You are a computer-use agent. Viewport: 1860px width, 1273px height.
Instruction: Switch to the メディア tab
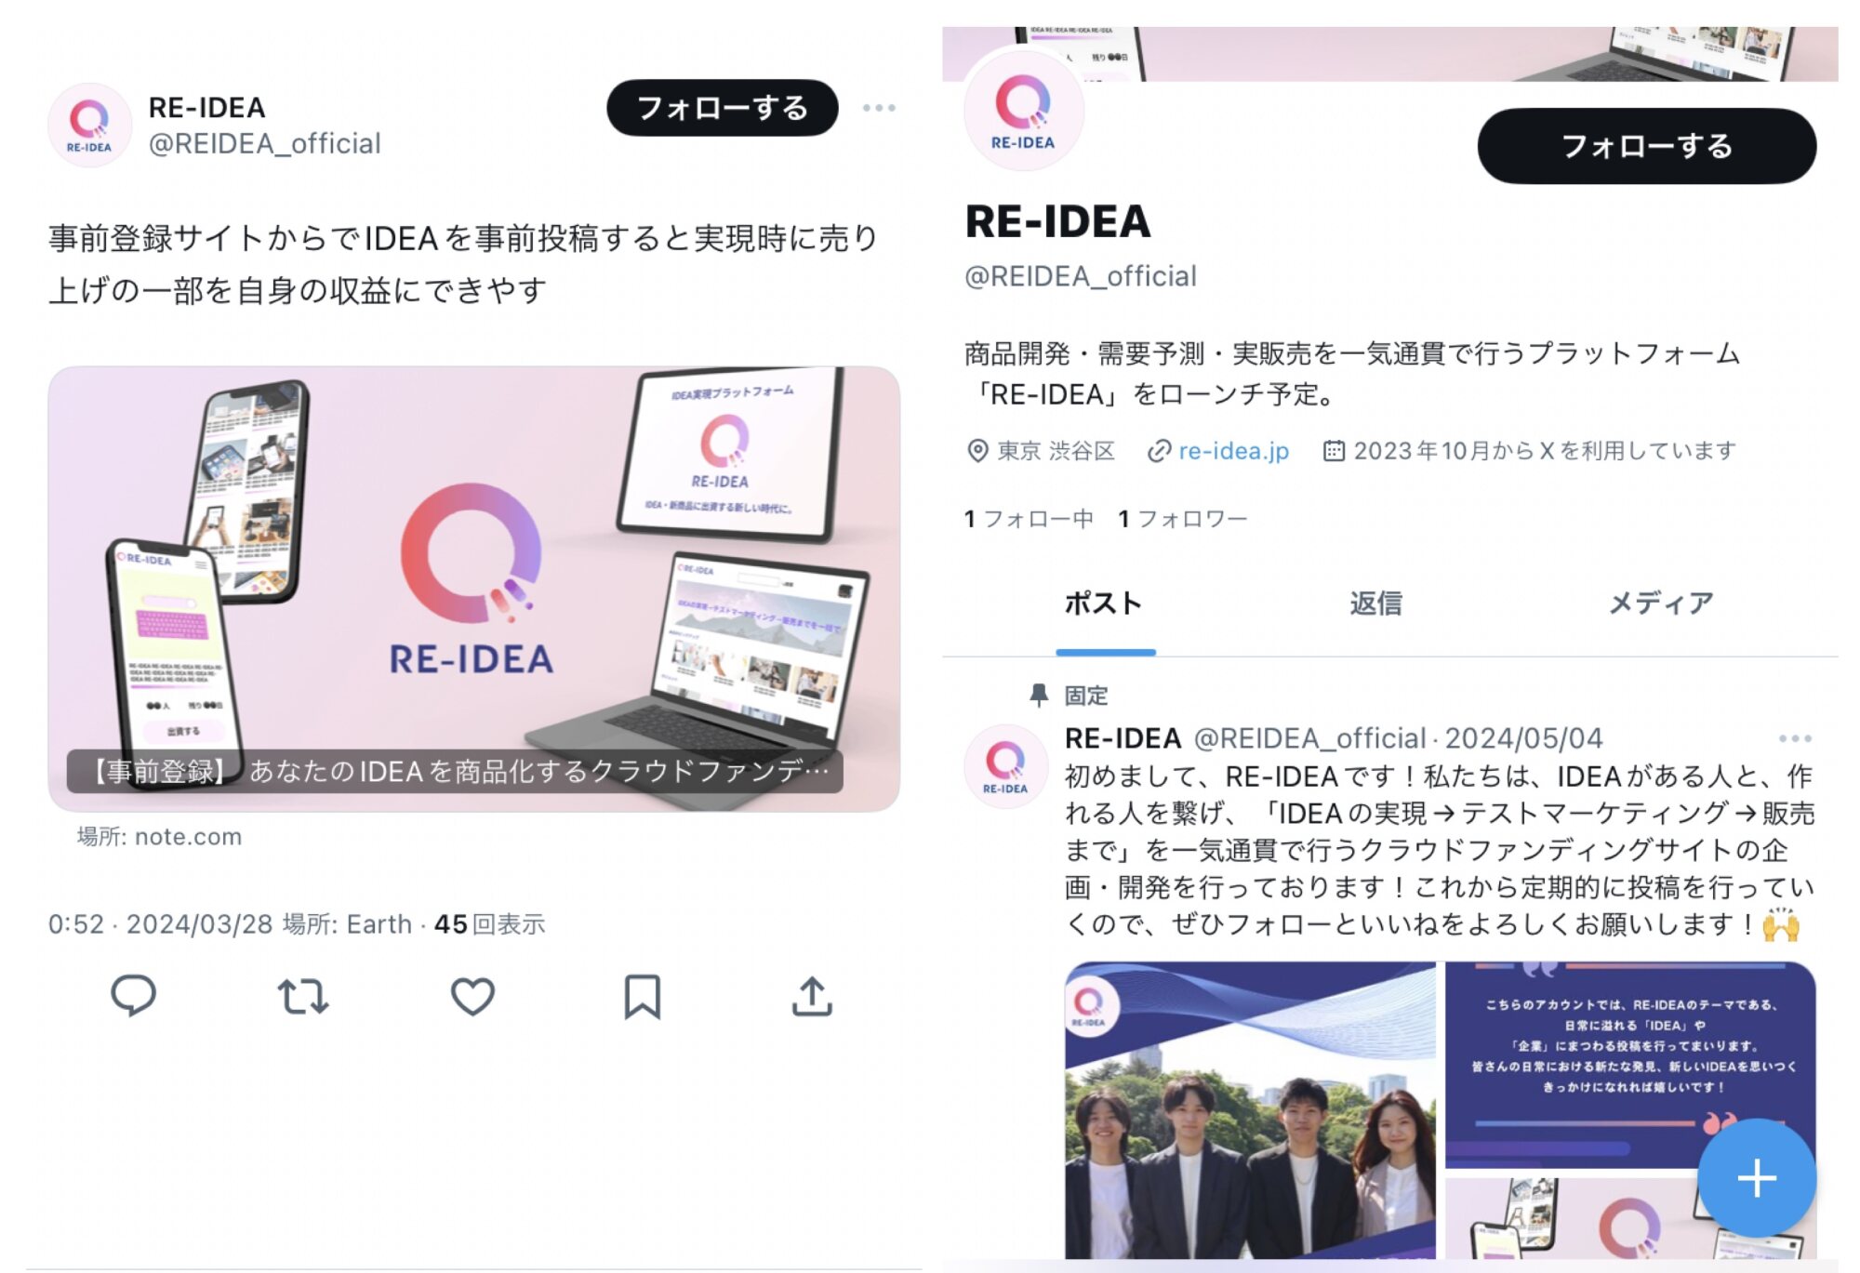click(1661, 603)
